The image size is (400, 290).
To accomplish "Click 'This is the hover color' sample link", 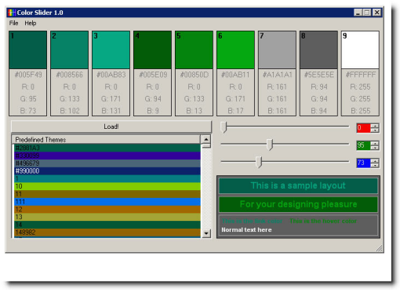I will 323,221.
